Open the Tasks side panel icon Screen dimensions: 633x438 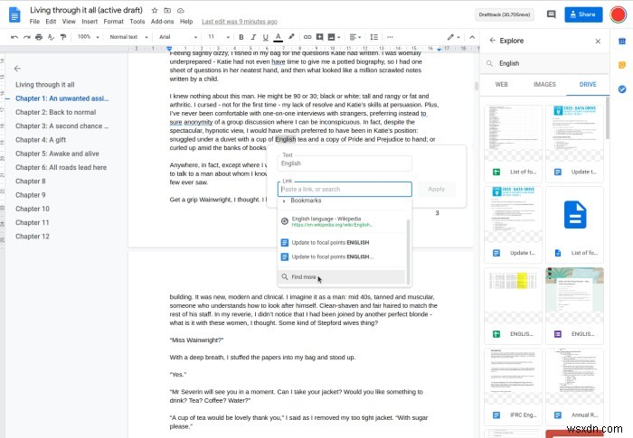point(622,89)
